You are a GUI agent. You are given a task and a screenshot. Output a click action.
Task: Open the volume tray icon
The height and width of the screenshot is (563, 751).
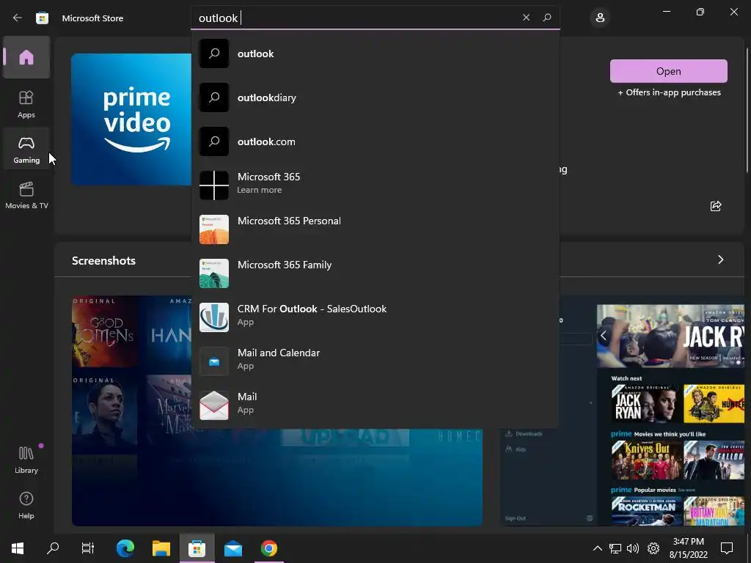coord(633,548)
